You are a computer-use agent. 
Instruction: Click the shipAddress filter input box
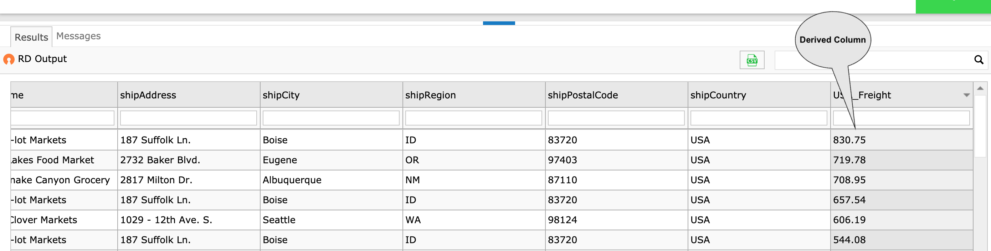(189, 118)
